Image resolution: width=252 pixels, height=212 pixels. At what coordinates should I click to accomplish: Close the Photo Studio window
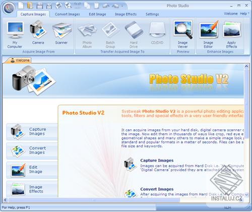[246, 6]
